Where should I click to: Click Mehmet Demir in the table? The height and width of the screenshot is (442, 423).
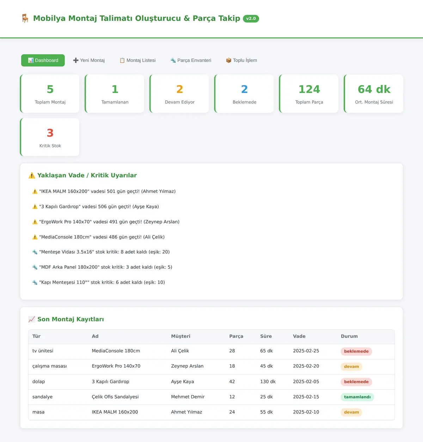click(x=188, y=397)
